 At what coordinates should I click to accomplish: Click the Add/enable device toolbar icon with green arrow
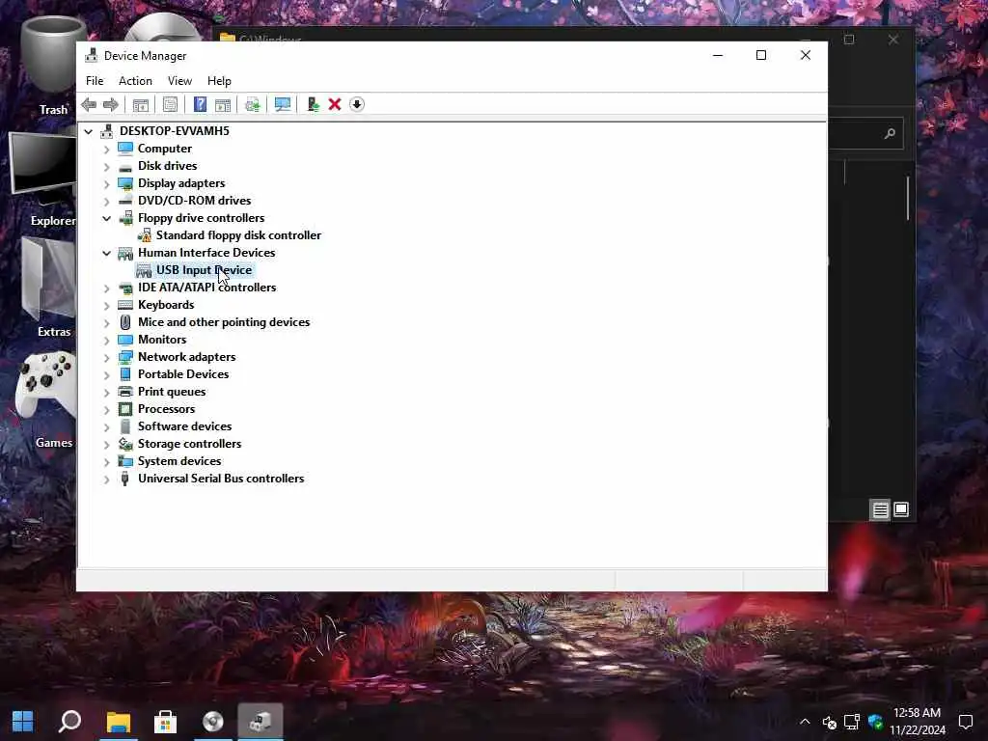click(x=313, y=104)
